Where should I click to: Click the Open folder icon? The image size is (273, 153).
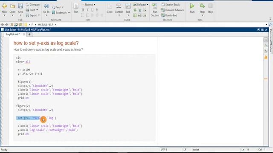(x=12, y=6)
